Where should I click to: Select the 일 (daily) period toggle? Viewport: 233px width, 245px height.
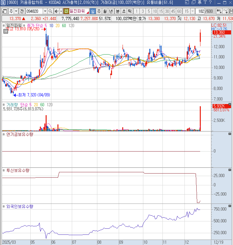pos(93,11)
